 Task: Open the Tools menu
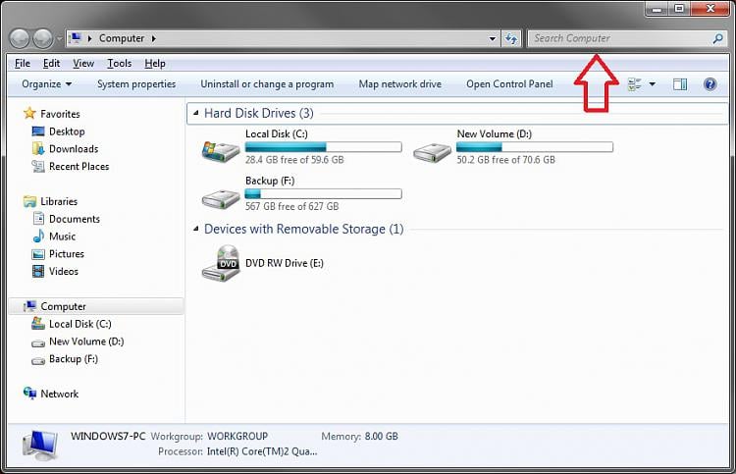click(119, 64)
